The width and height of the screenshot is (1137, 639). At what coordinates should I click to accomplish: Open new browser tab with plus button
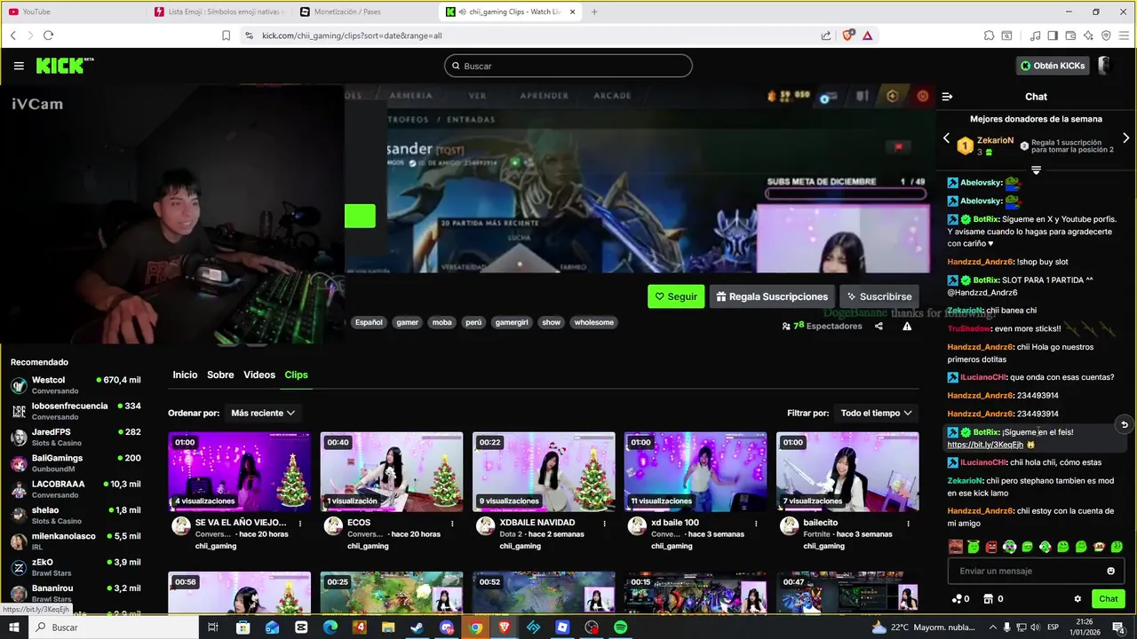coord(594,12)
